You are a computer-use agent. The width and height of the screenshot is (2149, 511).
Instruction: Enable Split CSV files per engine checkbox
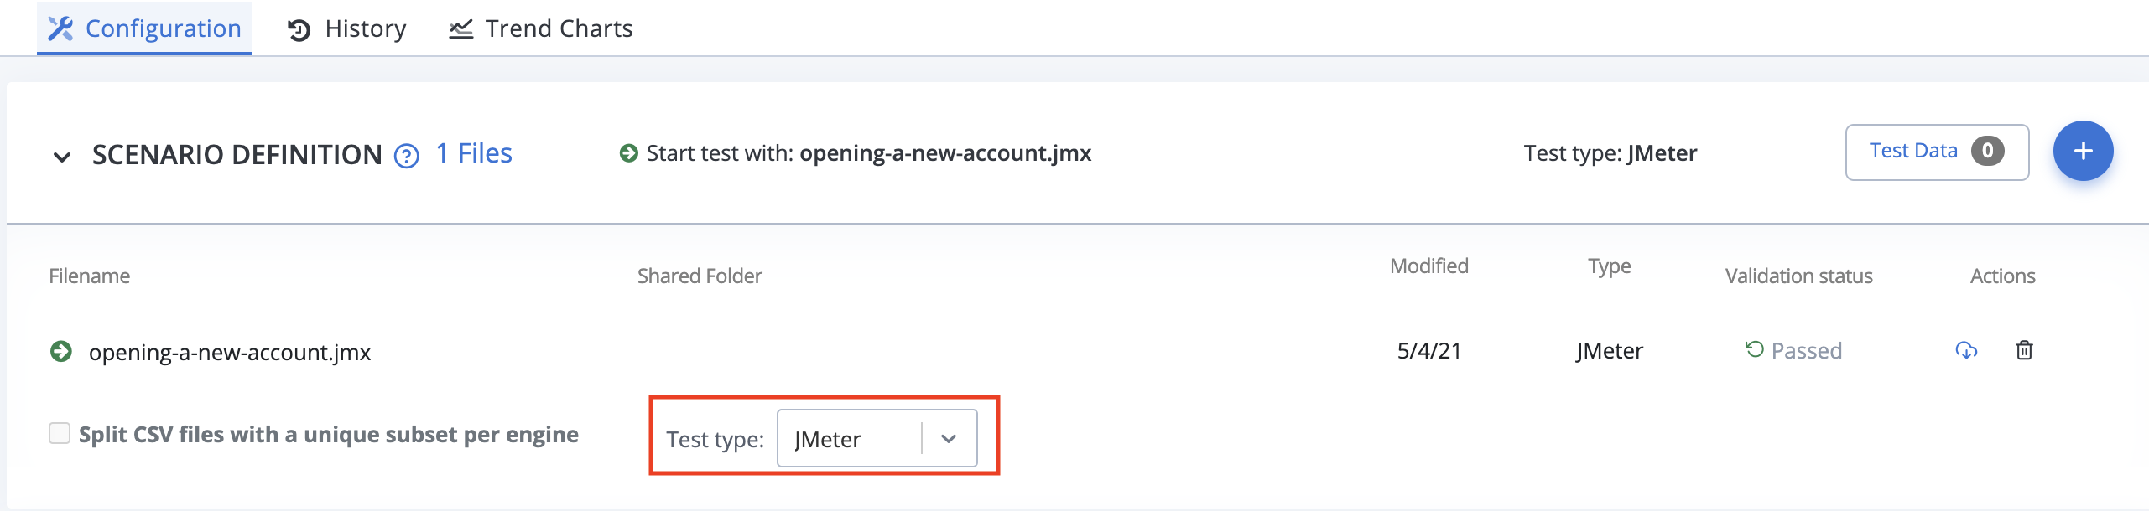60,433
